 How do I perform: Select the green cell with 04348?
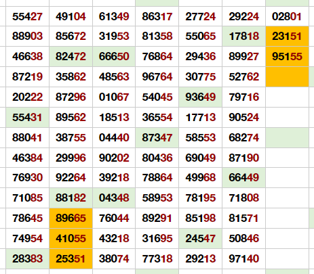click(x=114, y=198)
